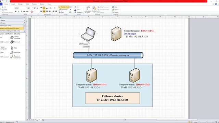This screenshot has height=123, width=219.
Task: Click Bring Forward
Action: tap(103, 7)
